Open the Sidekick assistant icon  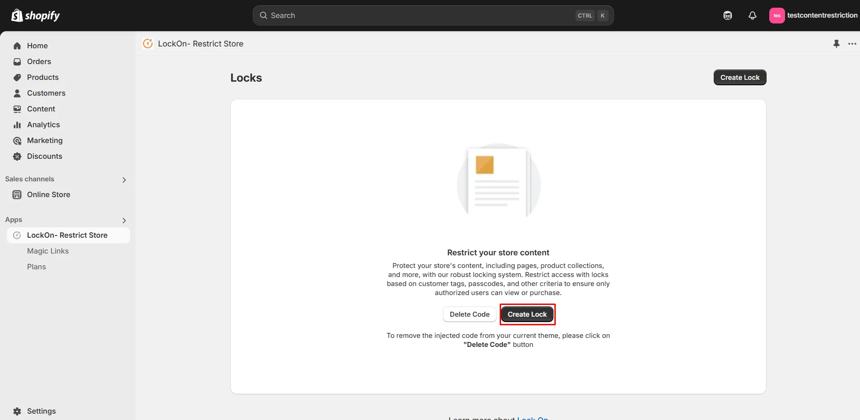click(x=728, y=15)
